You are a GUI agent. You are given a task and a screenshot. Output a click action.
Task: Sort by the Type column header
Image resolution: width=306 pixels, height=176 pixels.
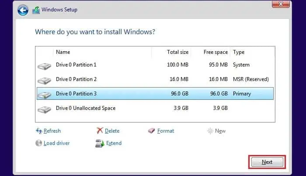[x=239, y=52]
